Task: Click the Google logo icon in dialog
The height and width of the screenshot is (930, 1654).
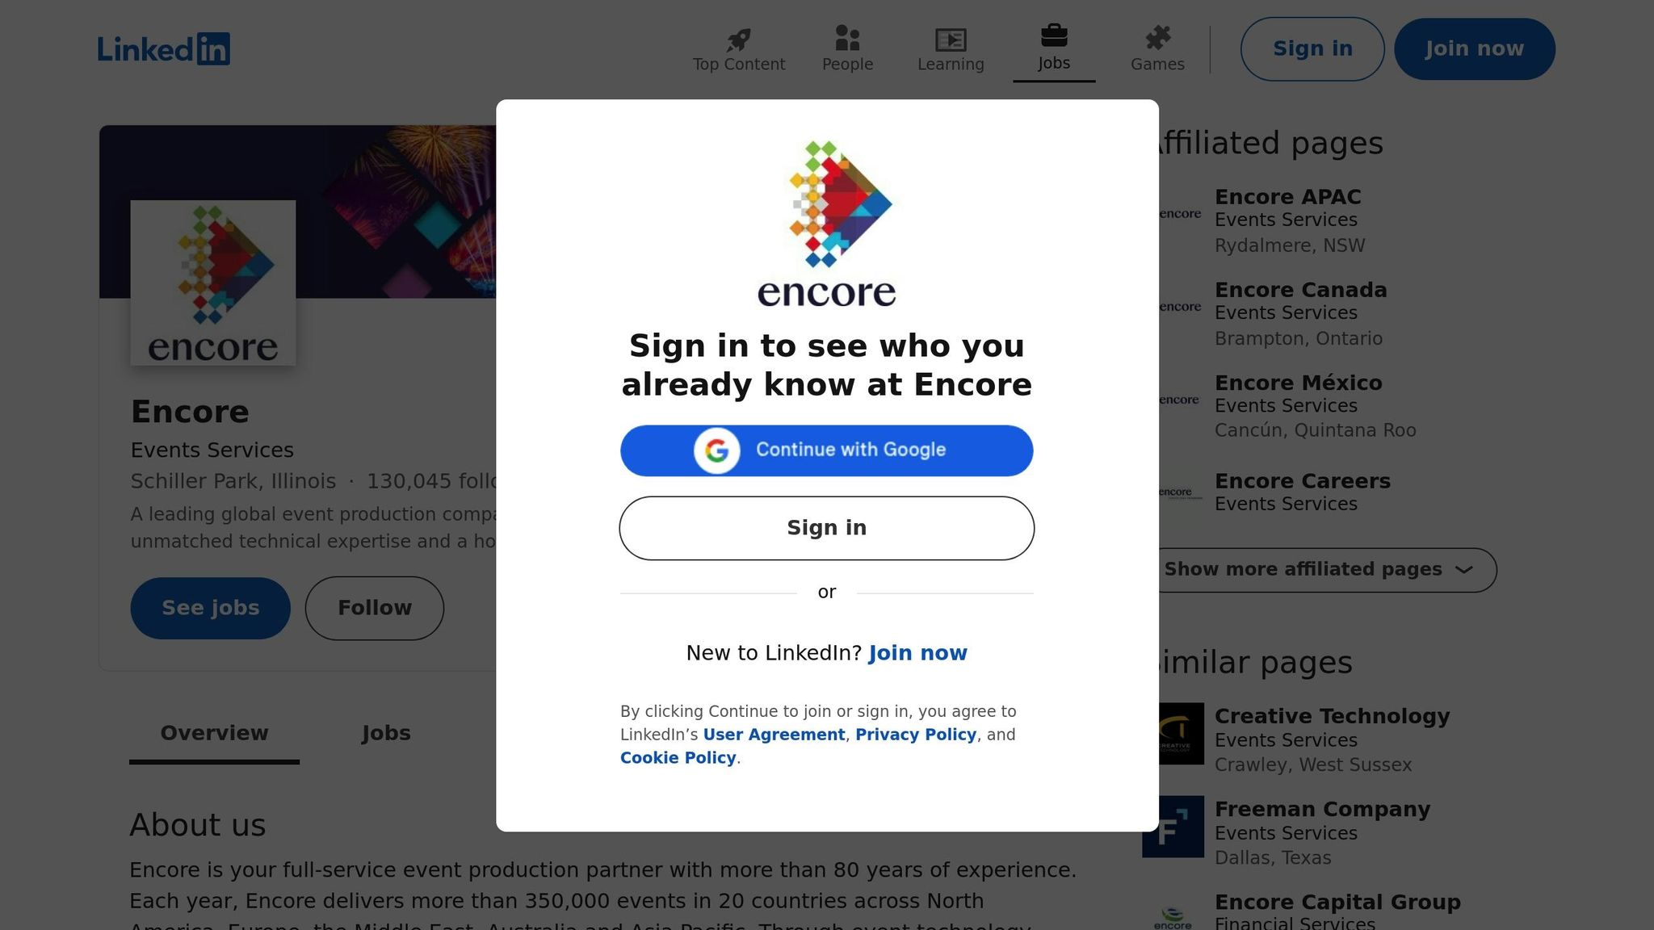Action: coord(717,450)
